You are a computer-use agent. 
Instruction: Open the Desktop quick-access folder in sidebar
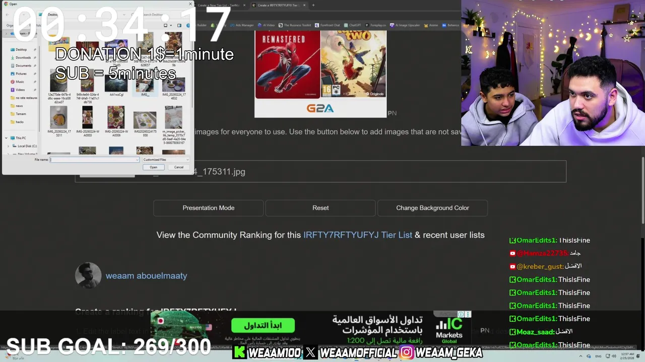point(21,49)
